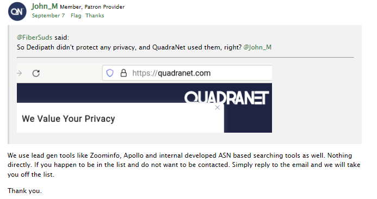Click the Thank you. closing line
Image resolution: width=377 pixels, height=199 pixels.
[25, 191]
